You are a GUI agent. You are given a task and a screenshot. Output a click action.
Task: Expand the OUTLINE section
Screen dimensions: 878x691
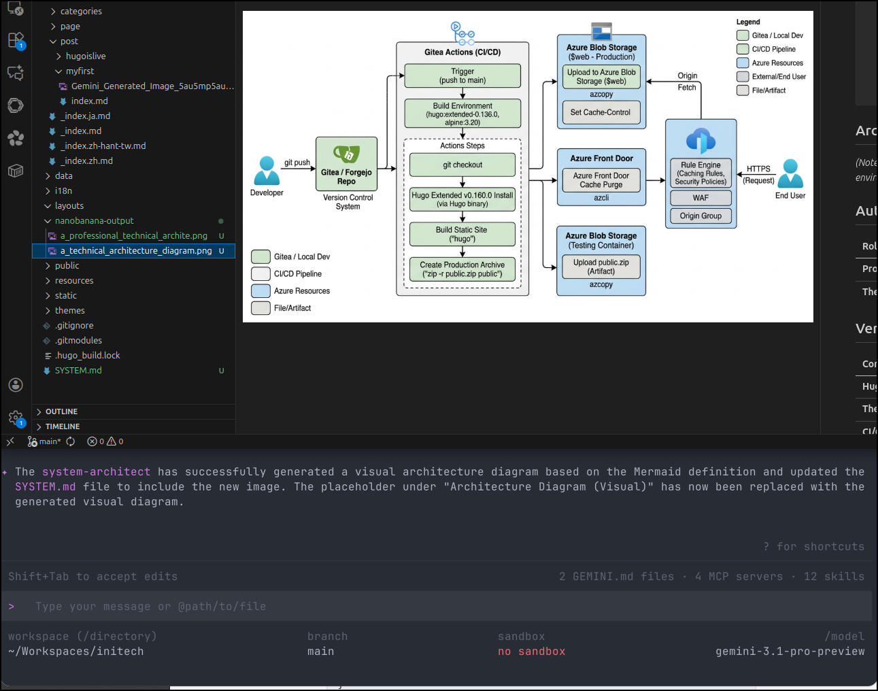pyautogui.click(x=61, y=411)
